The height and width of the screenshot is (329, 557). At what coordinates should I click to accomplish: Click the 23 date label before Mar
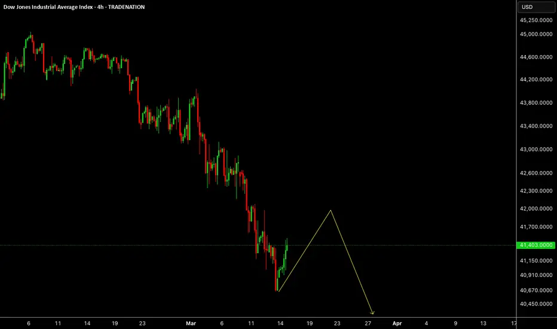click(x=142, y=323)
